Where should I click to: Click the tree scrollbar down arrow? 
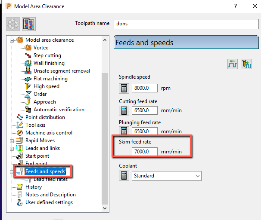(x=105, y=208)
